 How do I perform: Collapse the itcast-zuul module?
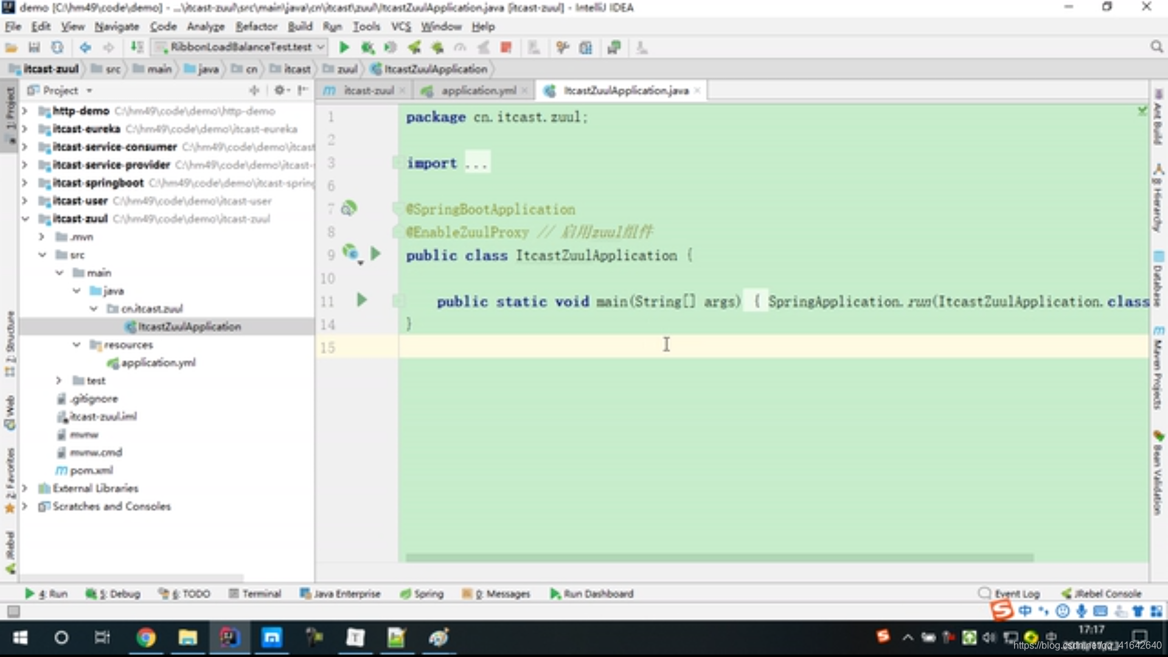pos(25,218)
